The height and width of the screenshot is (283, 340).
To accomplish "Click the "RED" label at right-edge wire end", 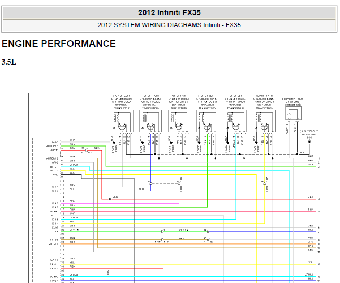I will [x=310, y=197].
